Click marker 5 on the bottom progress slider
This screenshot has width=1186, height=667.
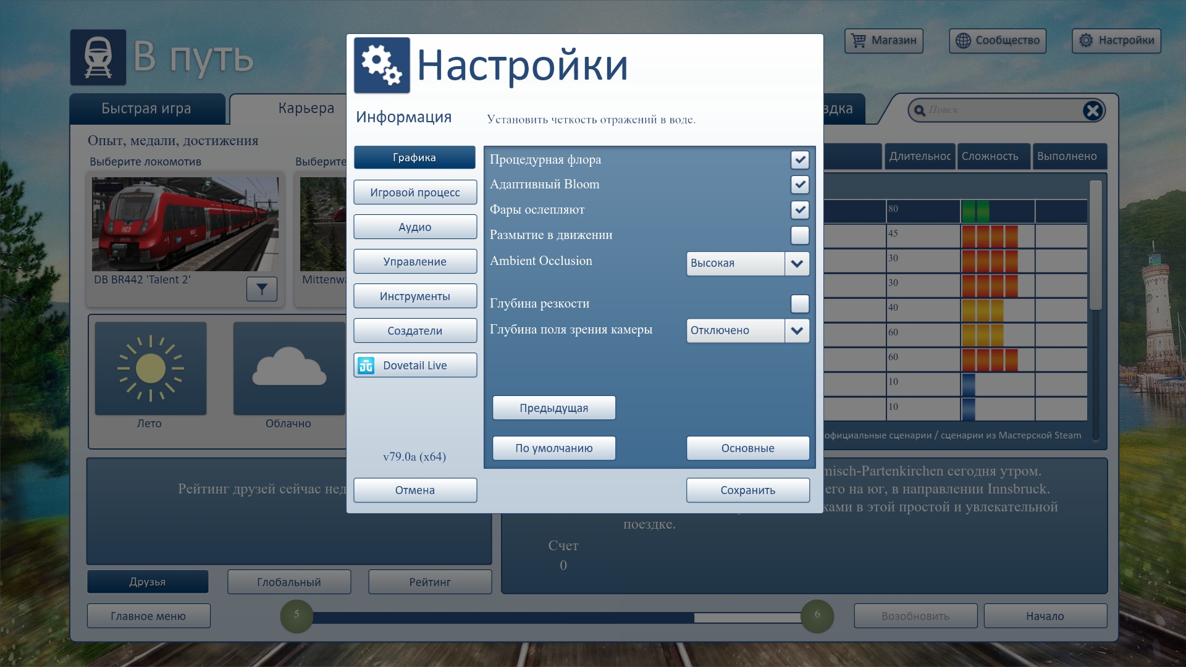coord(296,616)
